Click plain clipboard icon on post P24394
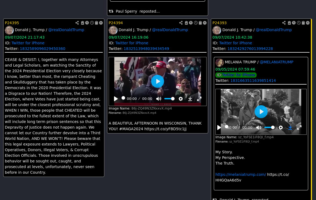 tap(200, 23)
